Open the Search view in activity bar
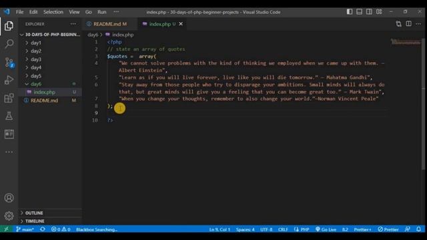427x240 pixels. 9,43
